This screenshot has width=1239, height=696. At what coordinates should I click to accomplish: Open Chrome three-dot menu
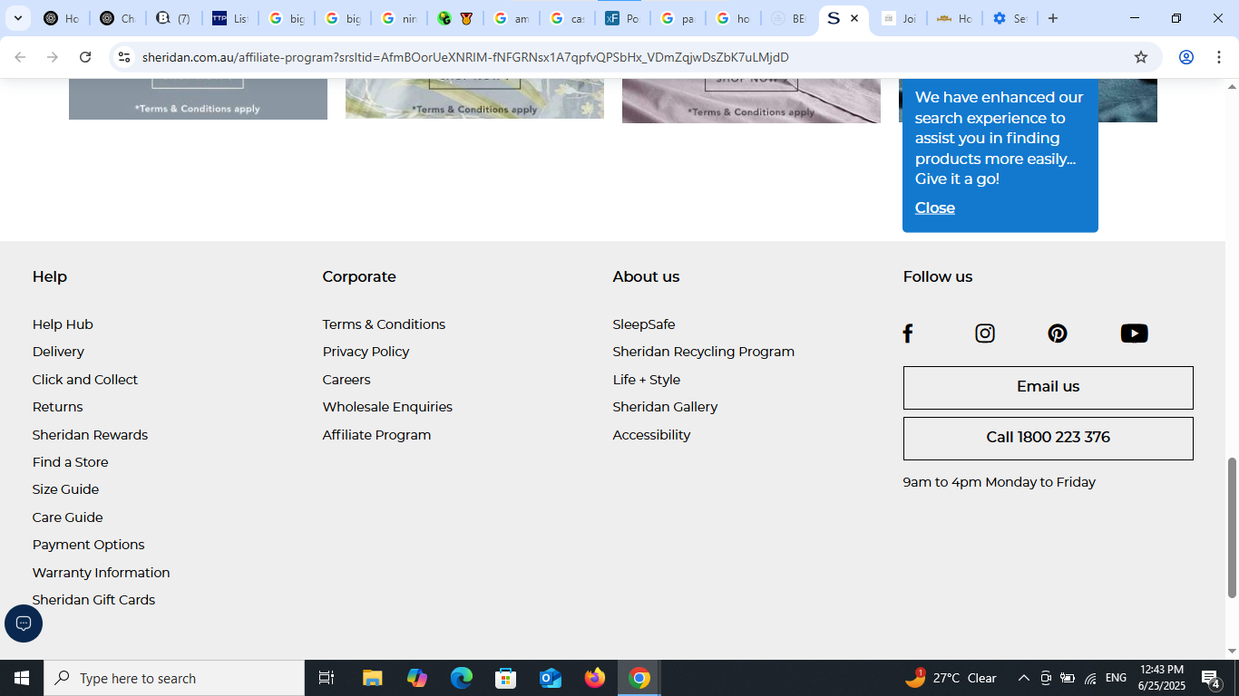pos(1219,57)
